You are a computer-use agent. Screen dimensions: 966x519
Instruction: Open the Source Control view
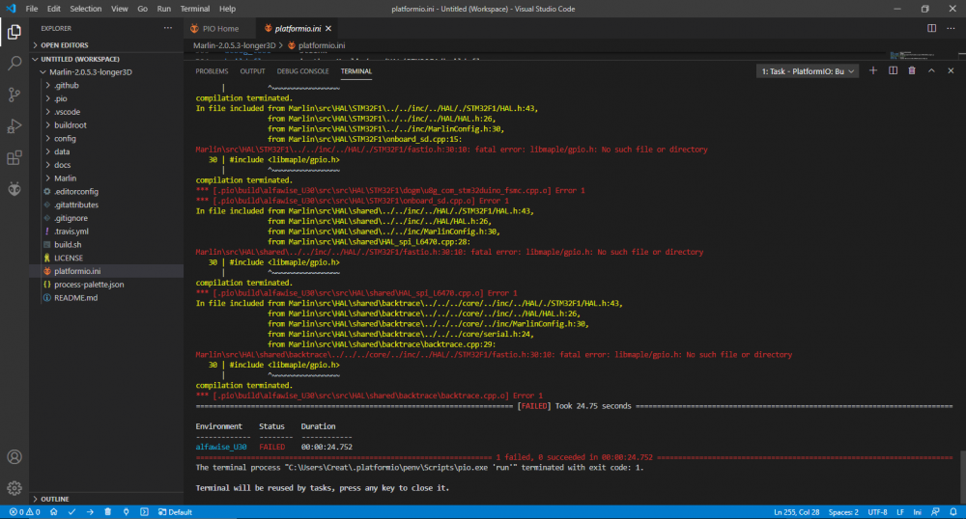pyautogui.click(x=14, y=95)
